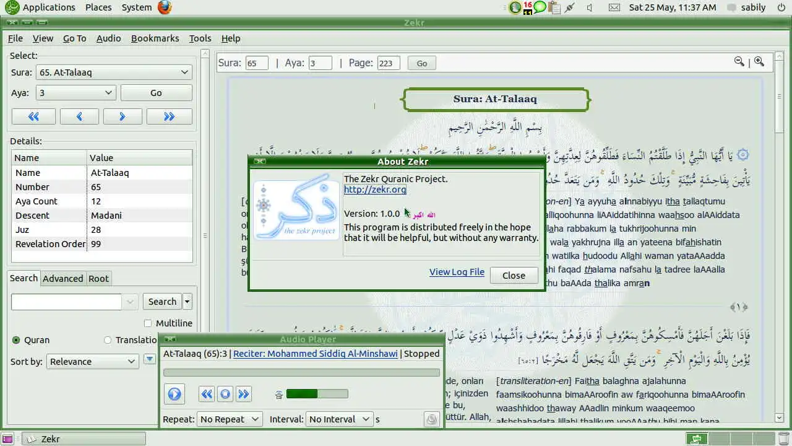Click the Audio Player playback progress bar

pyautogui.click(x=301, y=373)
